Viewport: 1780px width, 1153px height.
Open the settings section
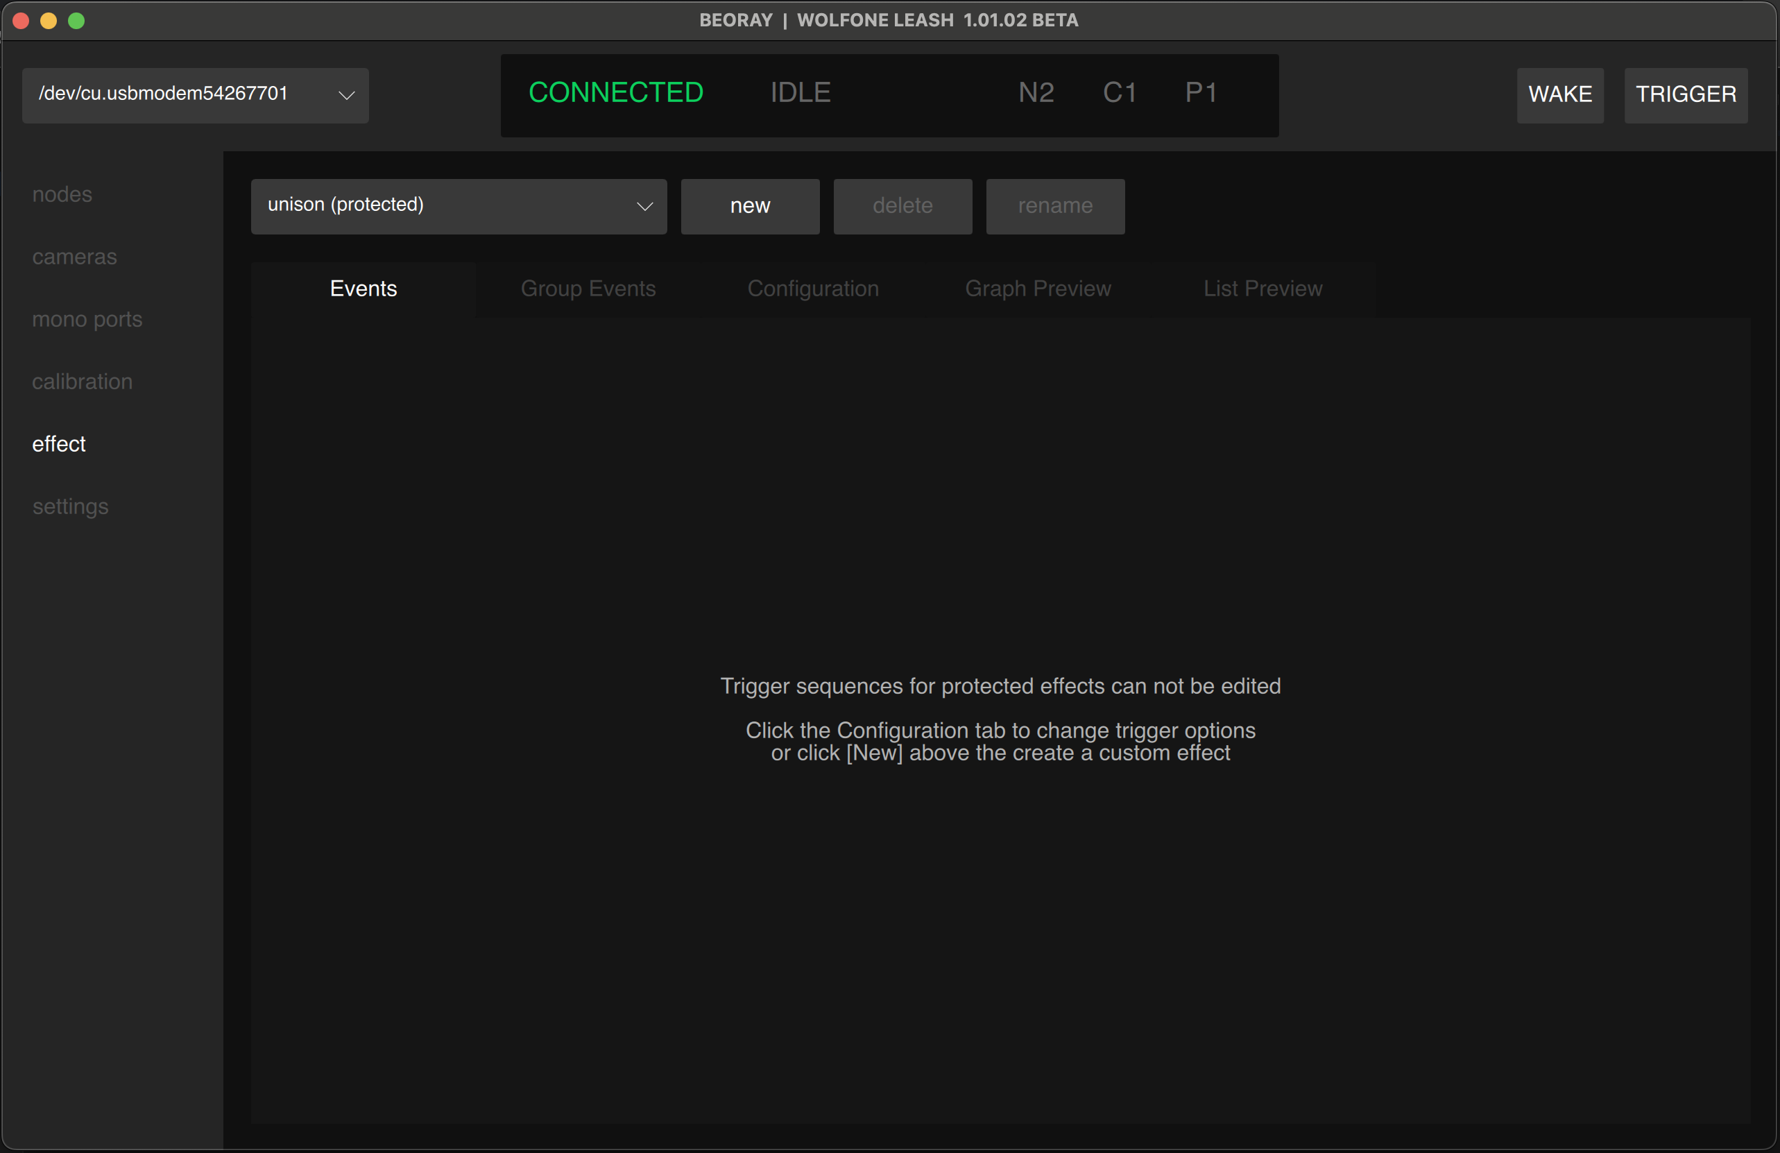70,506
